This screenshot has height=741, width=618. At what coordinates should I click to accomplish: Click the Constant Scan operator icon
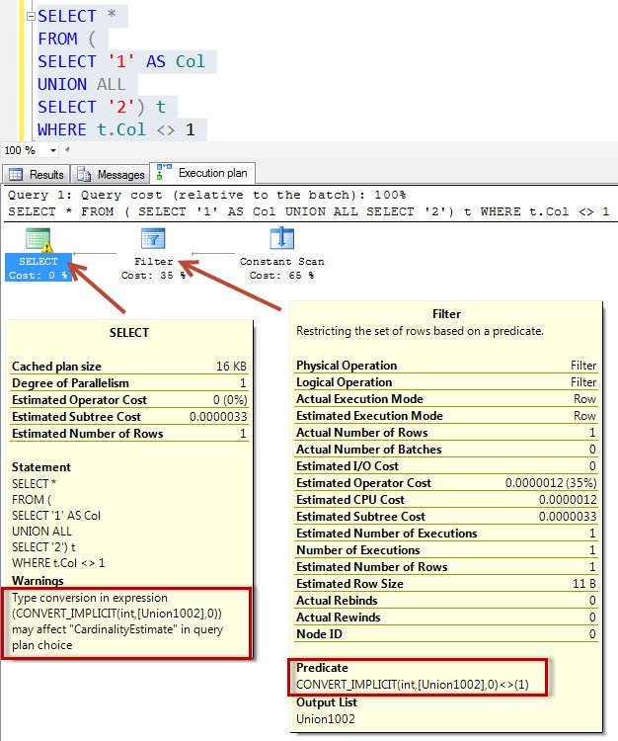tap(282, 238)
